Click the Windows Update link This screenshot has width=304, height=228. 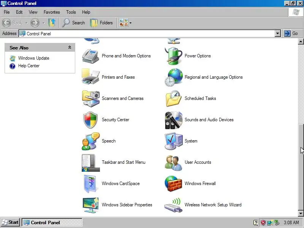point(33,58)
